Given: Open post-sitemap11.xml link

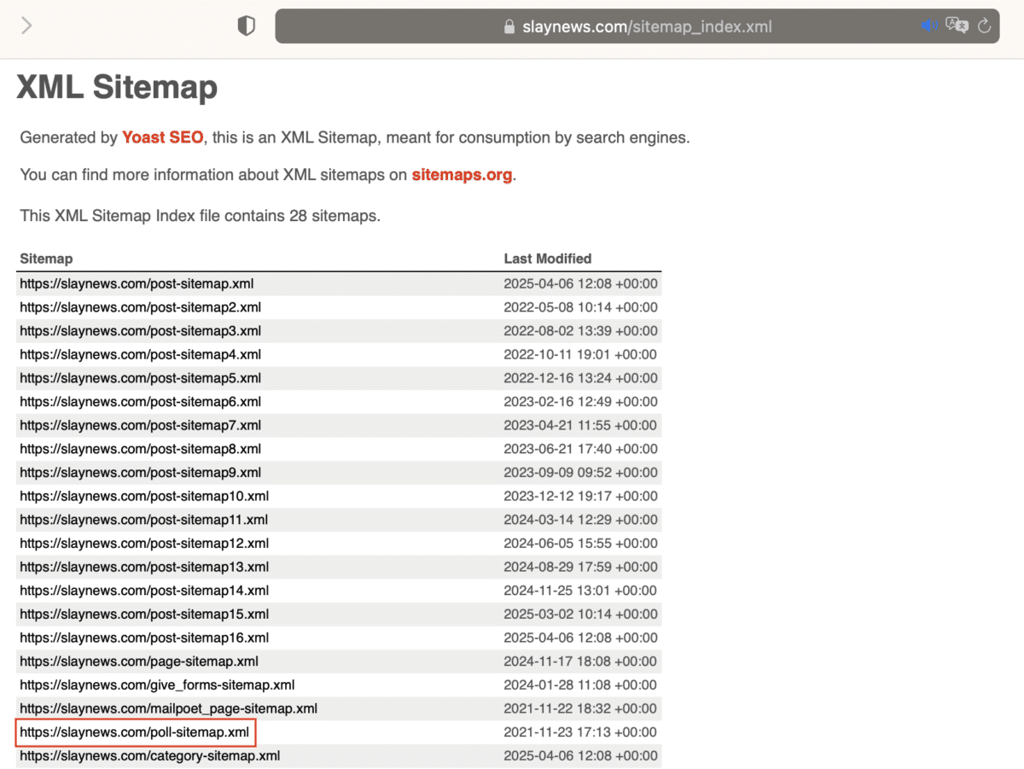Looking at the screenshot, I should (x=144, y=520).
